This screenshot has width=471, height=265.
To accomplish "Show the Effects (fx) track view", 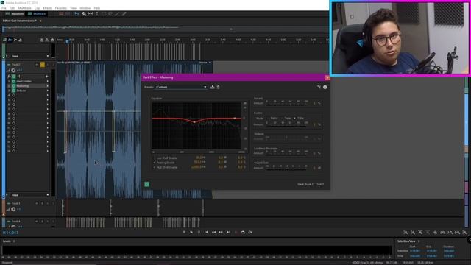I will point(10,40).
